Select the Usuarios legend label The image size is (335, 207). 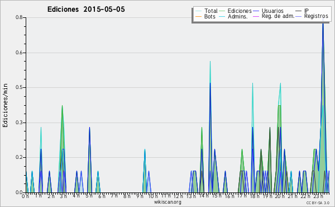pos(272,11)
